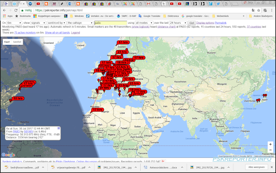The height and width of the screenshot is (173, 276).
Task: Click 'Alles weergeven' downloads button
Action: tap(257, 167)
